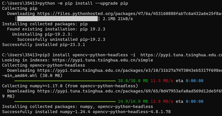
Task: Click 'Successfully installed pip-23.3.1' line
Action: point(43,44)
